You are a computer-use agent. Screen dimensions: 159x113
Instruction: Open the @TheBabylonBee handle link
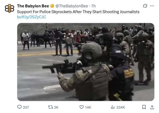coord(72,6)
